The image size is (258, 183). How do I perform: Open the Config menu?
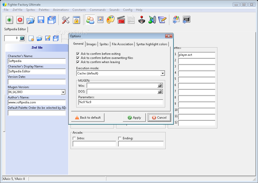pyautogui.click(x=127, y=10)
